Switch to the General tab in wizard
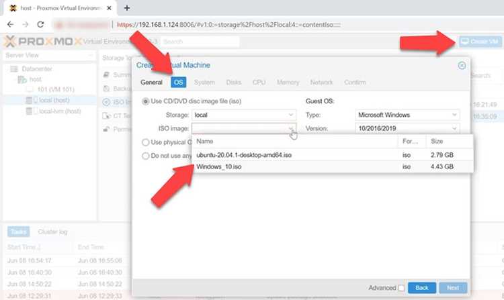The height and width of the screenshot is (300, 504). click(151, 83)
